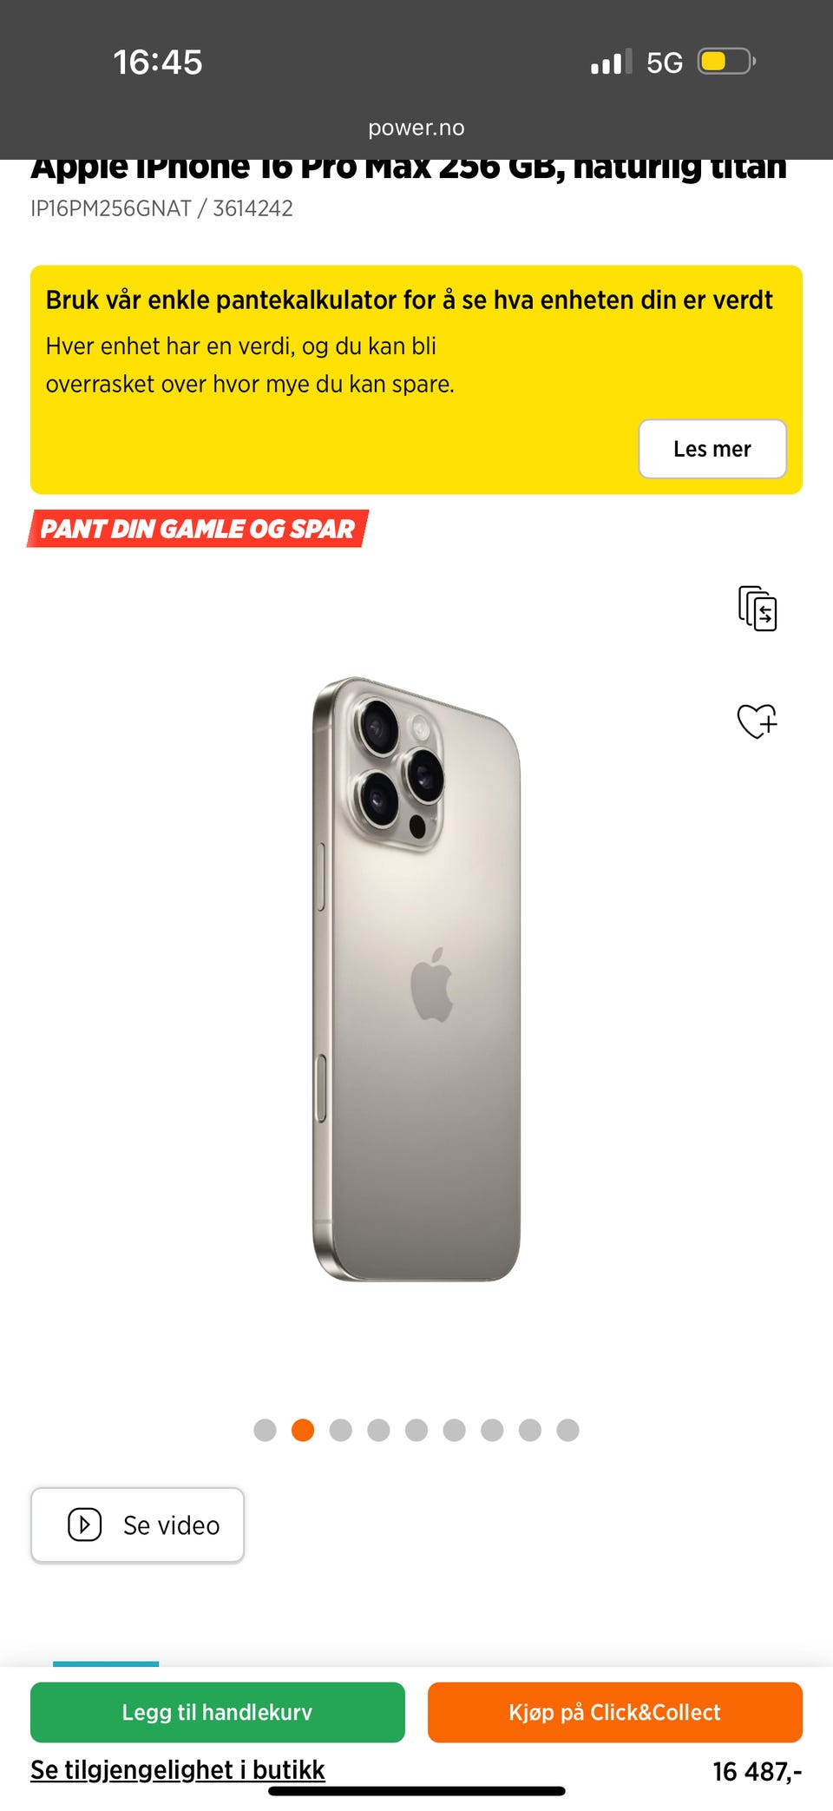This screenshot has width=833, height=1811.
Task: Tap the play icon in Se video
Action: 85,1525
